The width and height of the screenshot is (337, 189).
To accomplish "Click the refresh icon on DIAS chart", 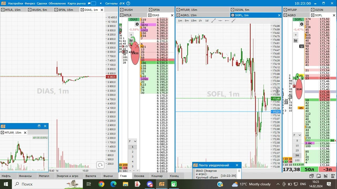I will pos(100,165).
